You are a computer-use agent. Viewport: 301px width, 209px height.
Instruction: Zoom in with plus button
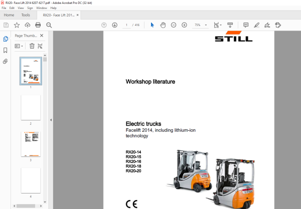coord(184,25)
